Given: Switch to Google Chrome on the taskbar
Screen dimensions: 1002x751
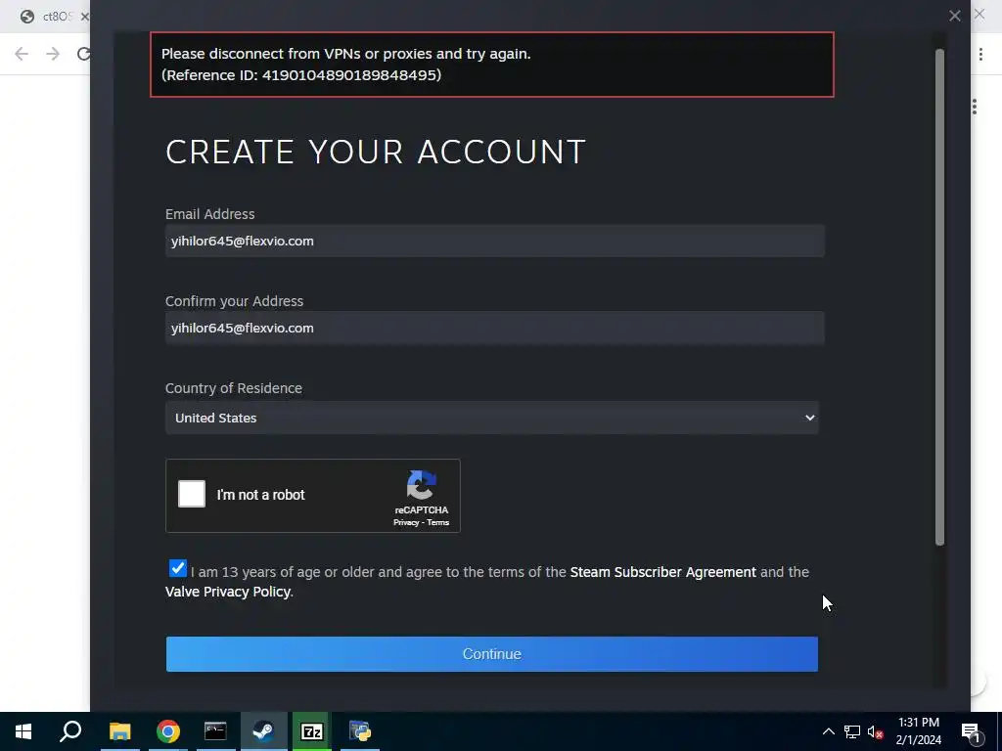Looking at the screenshot, I should click(x=168, y=731).
